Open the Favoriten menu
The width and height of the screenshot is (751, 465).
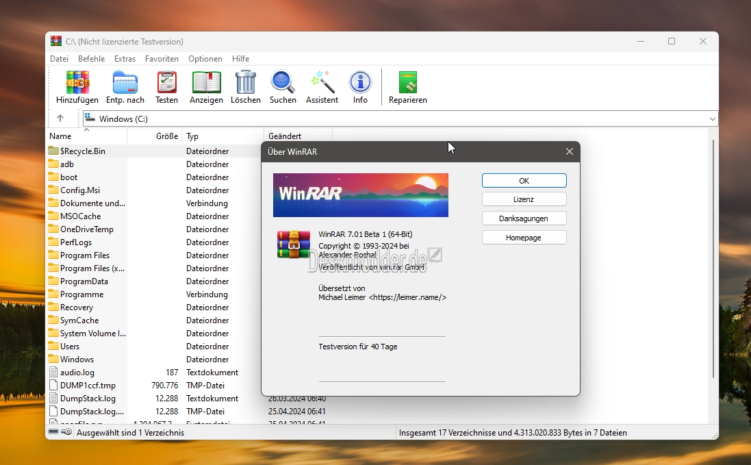tap(162, 58)
